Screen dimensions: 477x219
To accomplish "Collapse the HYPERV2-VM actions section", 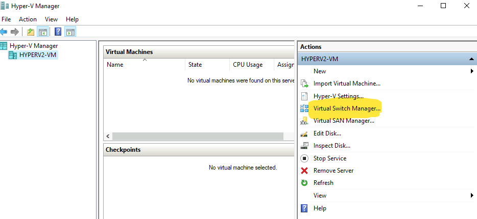I will tap(471, 59).
